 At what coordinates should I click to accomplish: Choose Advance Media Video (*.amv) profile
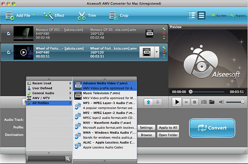click(105, 86)
